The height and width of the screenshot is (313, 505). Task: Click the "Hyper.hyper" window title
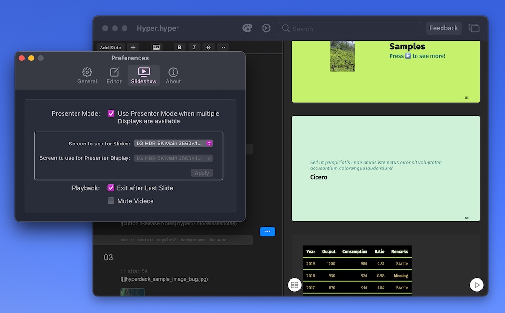(158, 28)
